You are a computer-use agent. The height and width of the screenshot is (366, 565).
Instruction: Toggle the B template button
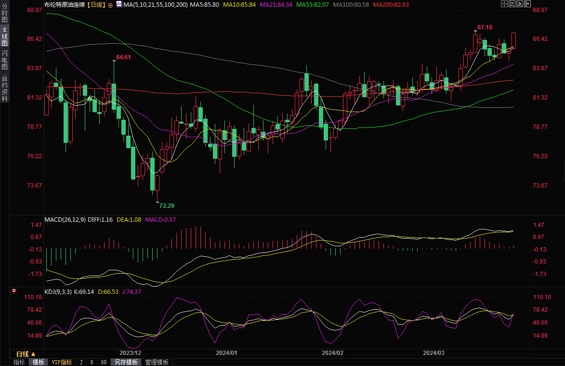tap(92, 362)
